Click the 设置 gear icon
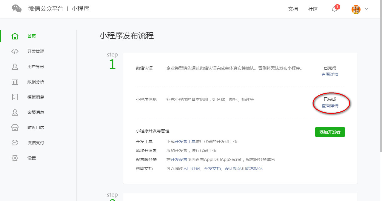Viewport: 382px width, 201px height. coord(15,158)
